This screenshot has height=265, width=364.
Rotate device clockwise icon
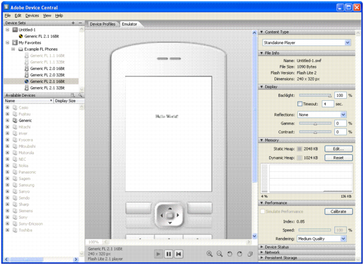[x=239, y=254]
